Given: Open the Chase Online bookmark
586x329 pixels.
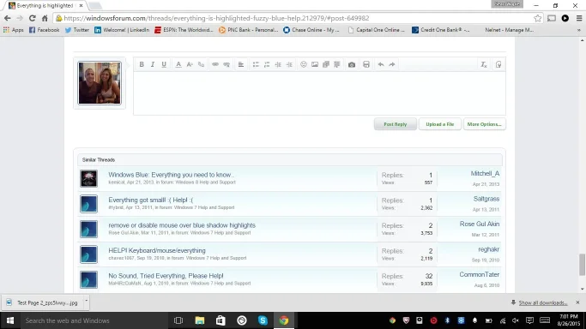Looking at the screenshot, I should (x=311, y=30).
